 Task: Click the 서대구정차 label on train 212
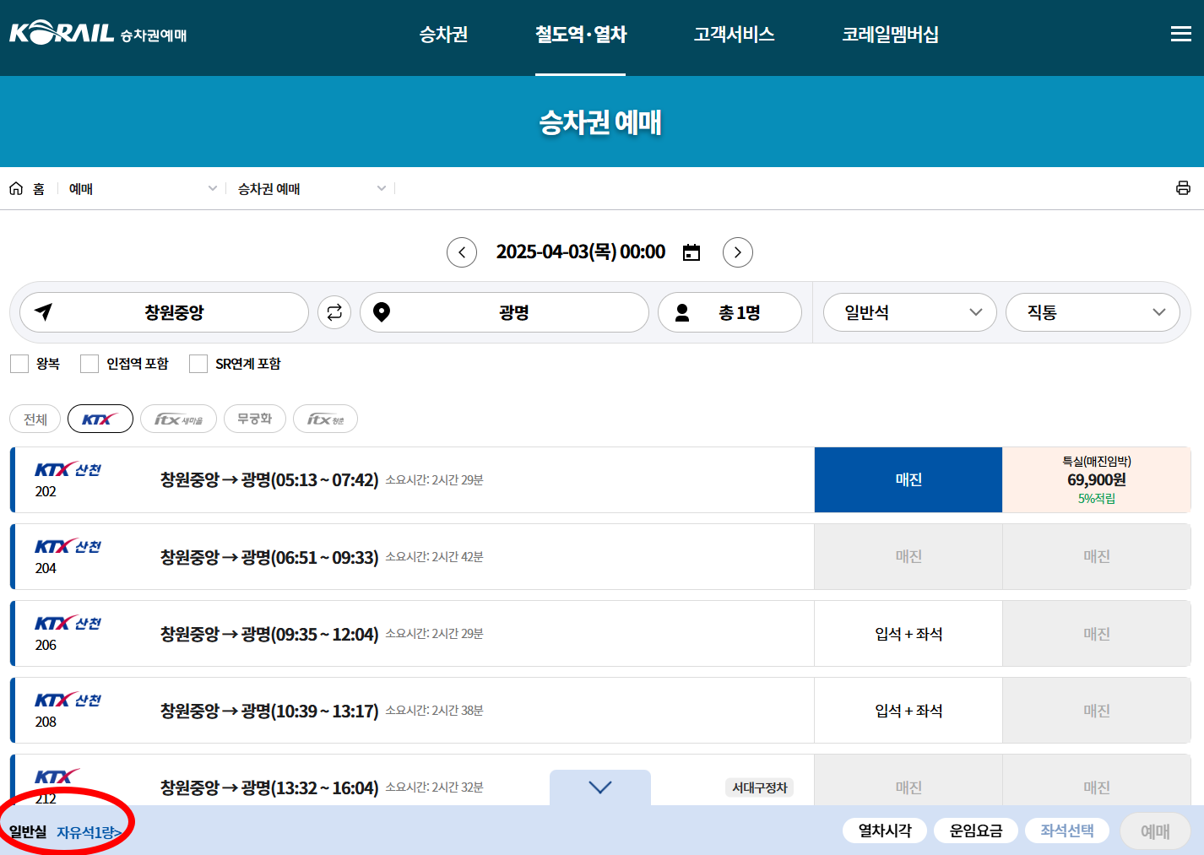(759, 787)
